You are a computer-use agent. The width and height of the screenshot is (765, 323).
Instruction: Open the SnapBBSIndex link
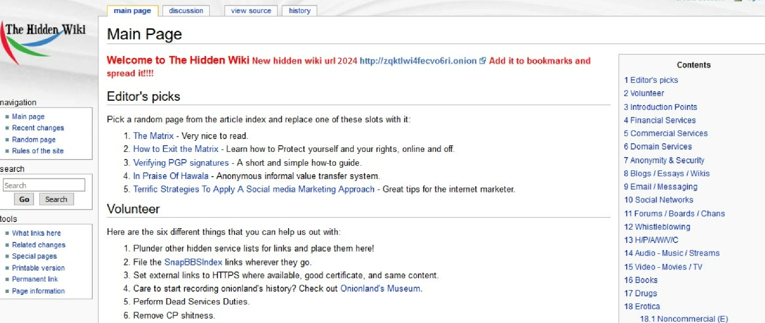tap(193, 262)
